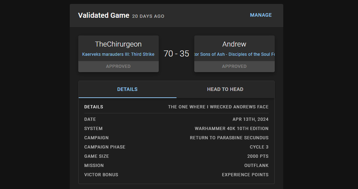Click the 2000 PTS game size value

click(258, 156)
